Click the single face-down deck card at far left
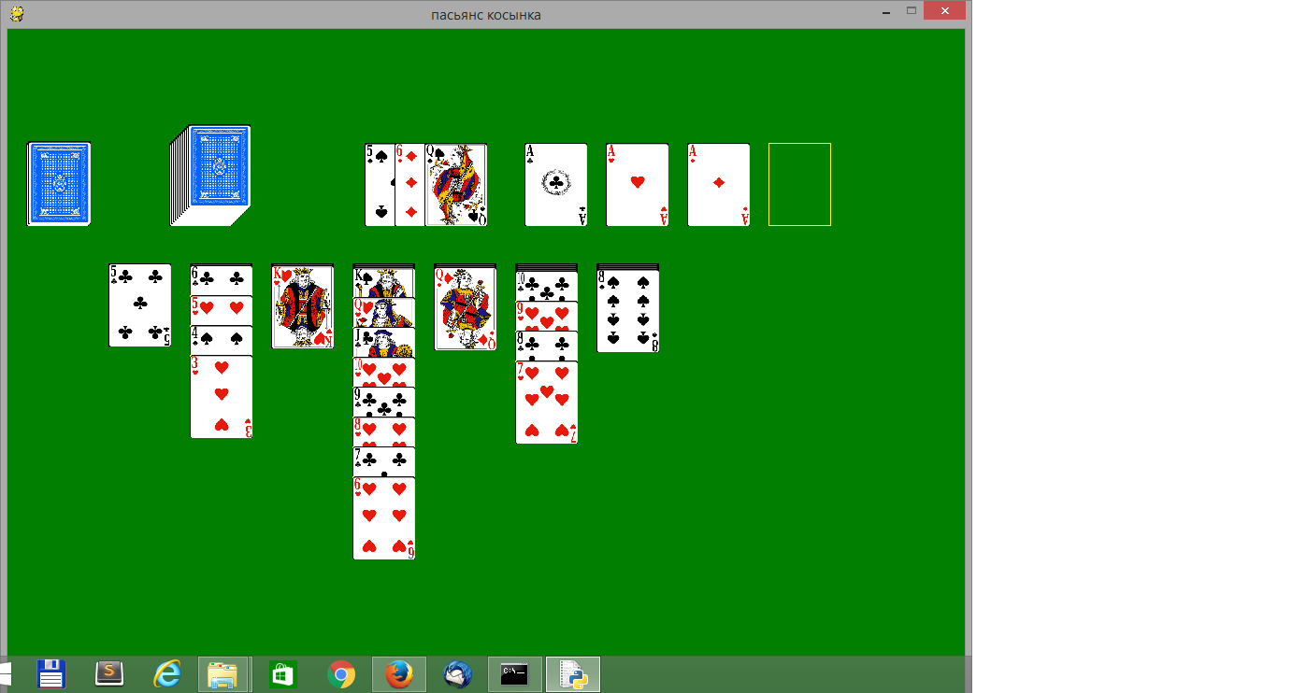The image size is (1292, 693). point(59,184)
